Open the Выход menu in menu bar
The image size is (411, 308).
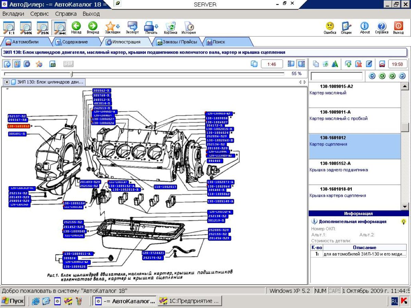coord(91,14)
